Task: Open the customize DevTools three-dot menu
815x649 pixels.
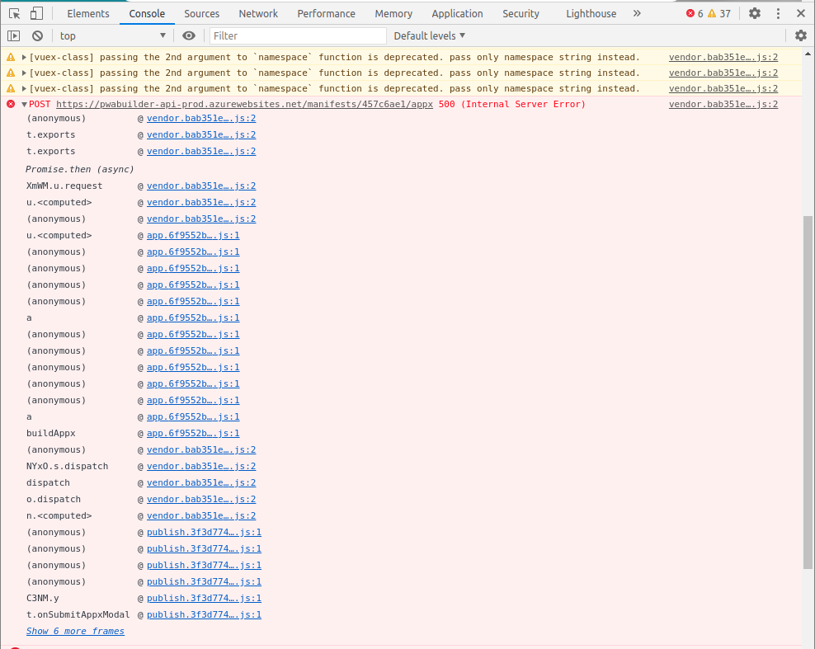Action: 778,13
